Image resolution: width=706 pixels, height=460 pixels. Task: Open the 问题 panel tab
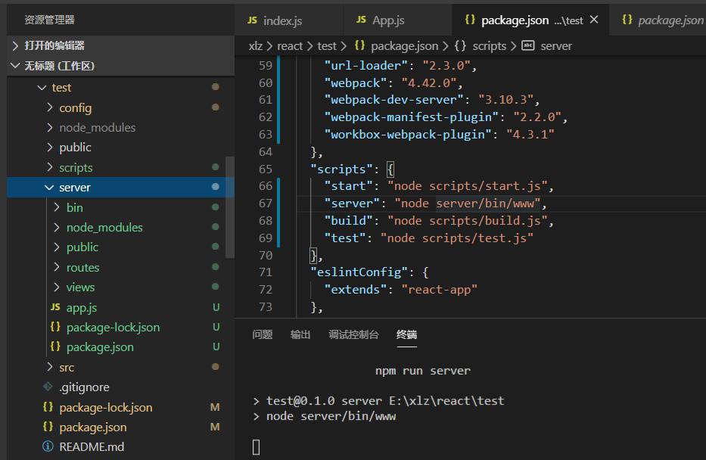[x=263, y=334]
